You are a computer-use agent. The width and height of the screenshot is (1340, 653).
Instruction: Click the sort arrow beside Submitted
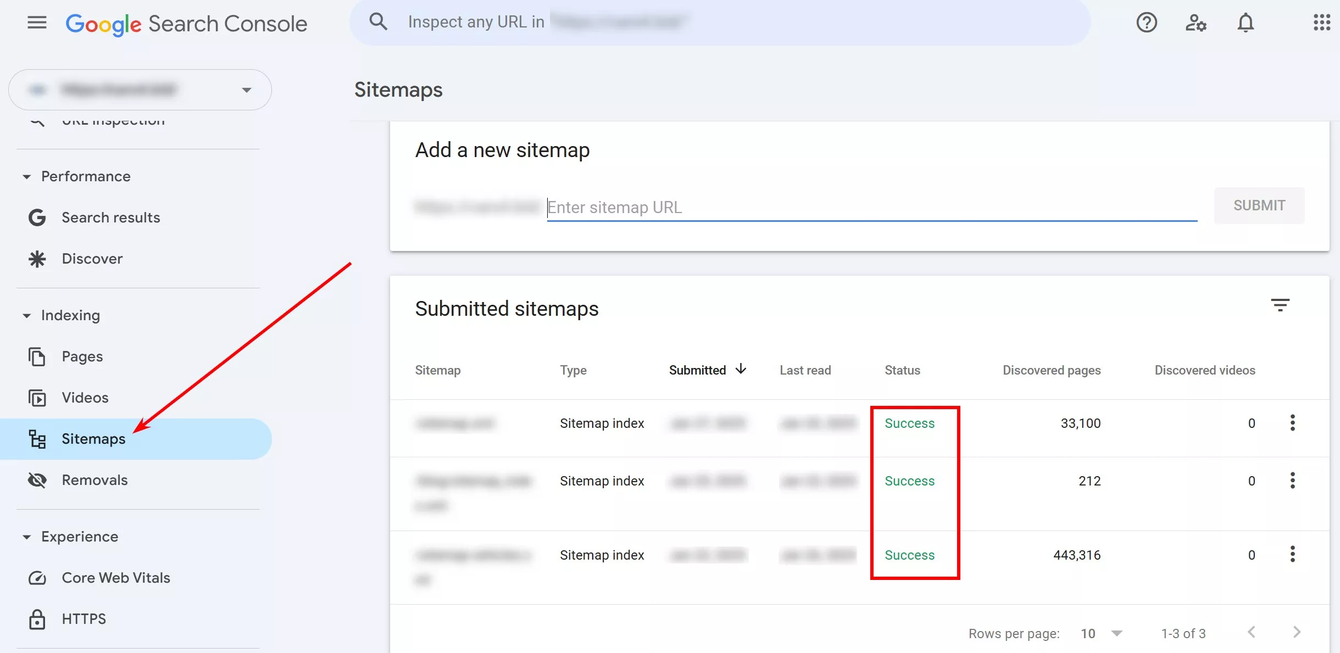[x=741, y=369]
